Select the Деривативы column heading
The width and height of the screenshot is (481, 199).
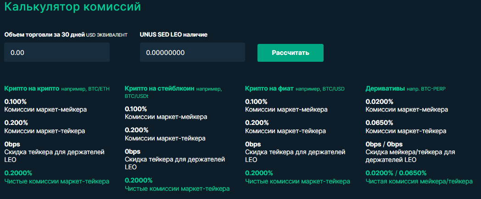[x=385, y=88]
